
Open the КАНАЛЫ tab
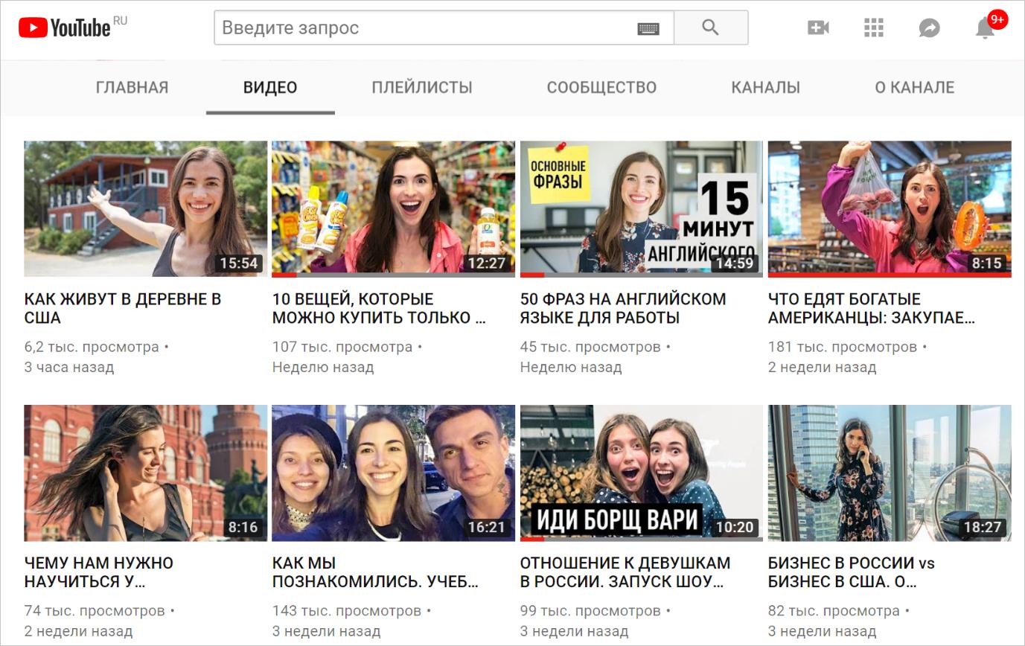[765, 87]
